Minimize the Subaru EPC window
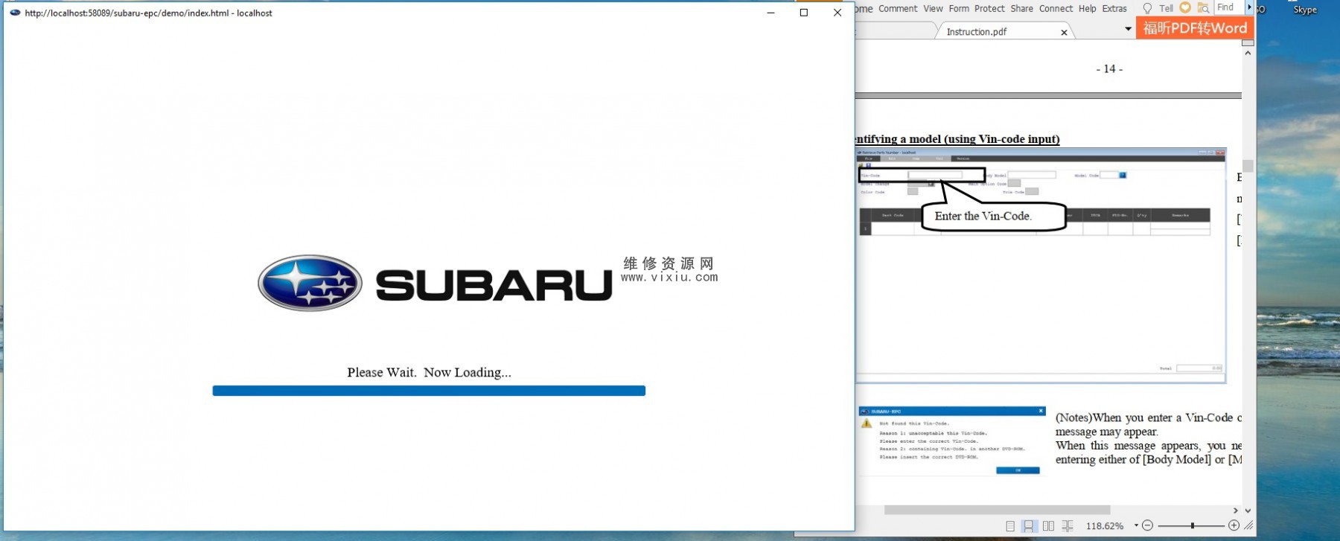This screenshot has height=541, width=1340. click(770, 13)
